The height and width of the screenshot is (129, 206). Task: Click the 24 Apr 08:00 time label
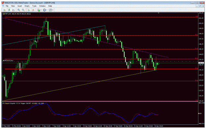coord(159,126)
